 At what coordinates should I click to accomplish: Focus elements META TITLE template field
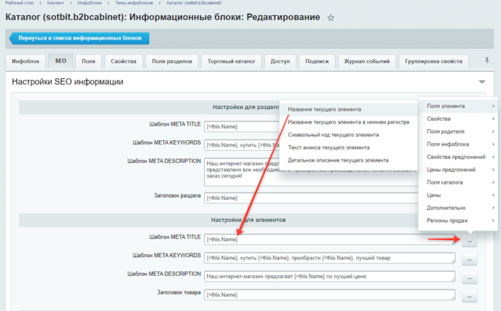(330, 239)
